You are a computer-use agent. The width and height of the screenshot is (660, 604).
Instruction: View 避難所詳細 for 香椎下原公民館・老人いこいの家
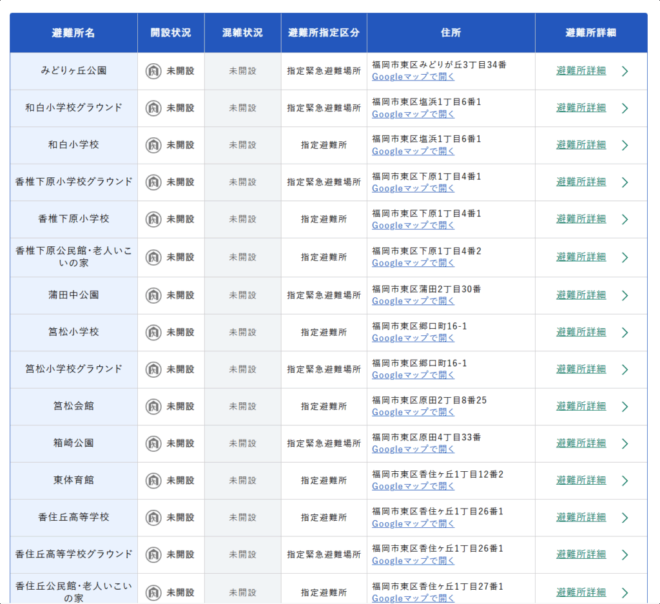click(581, 257)
